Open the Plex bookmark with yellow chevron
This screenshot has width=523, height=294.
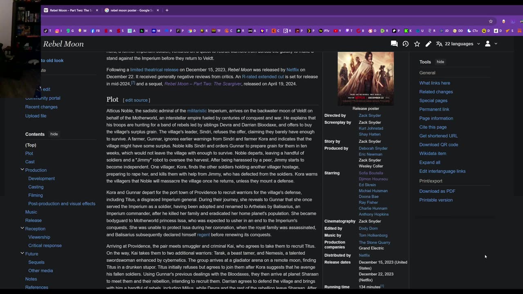tap(311, 31)
